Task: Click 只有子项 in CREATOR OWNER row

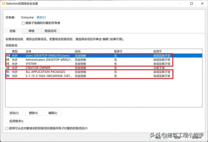Action: pyautogui.click(x=159, y=68)
